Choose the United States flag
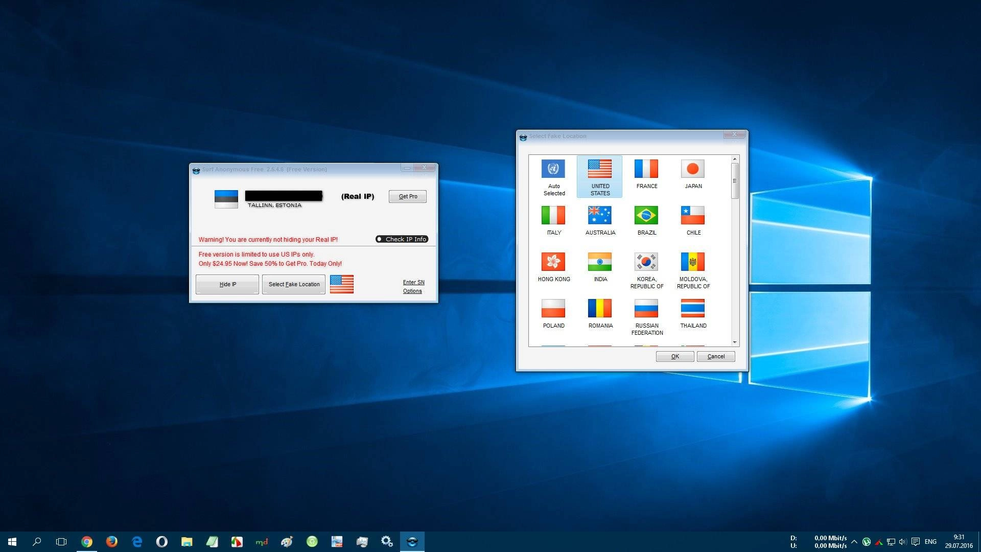981x552 pixels. (600, 169)
